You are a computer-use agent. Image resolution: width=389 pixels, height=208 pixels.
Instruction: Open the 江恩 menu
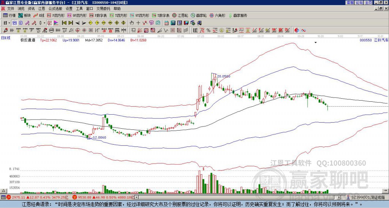tap(42, 9)
